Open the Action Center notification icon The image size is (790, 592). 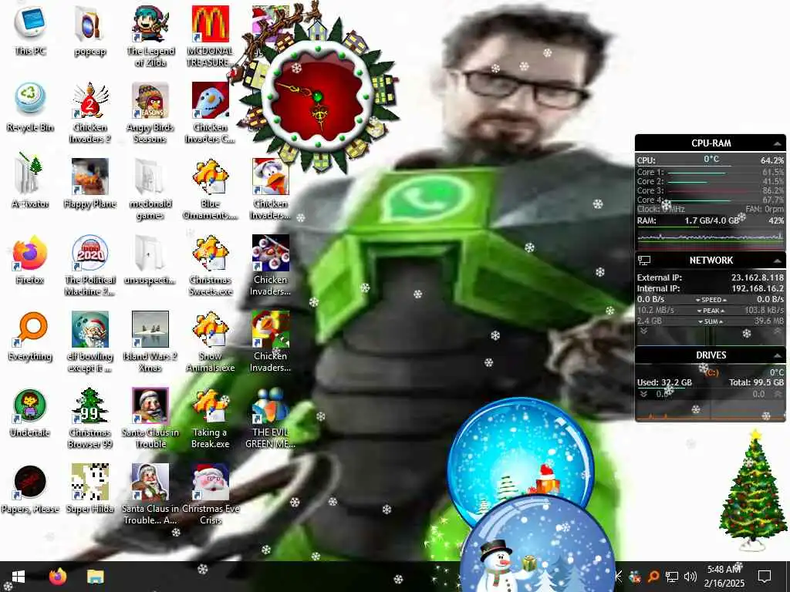click(765, 577)
